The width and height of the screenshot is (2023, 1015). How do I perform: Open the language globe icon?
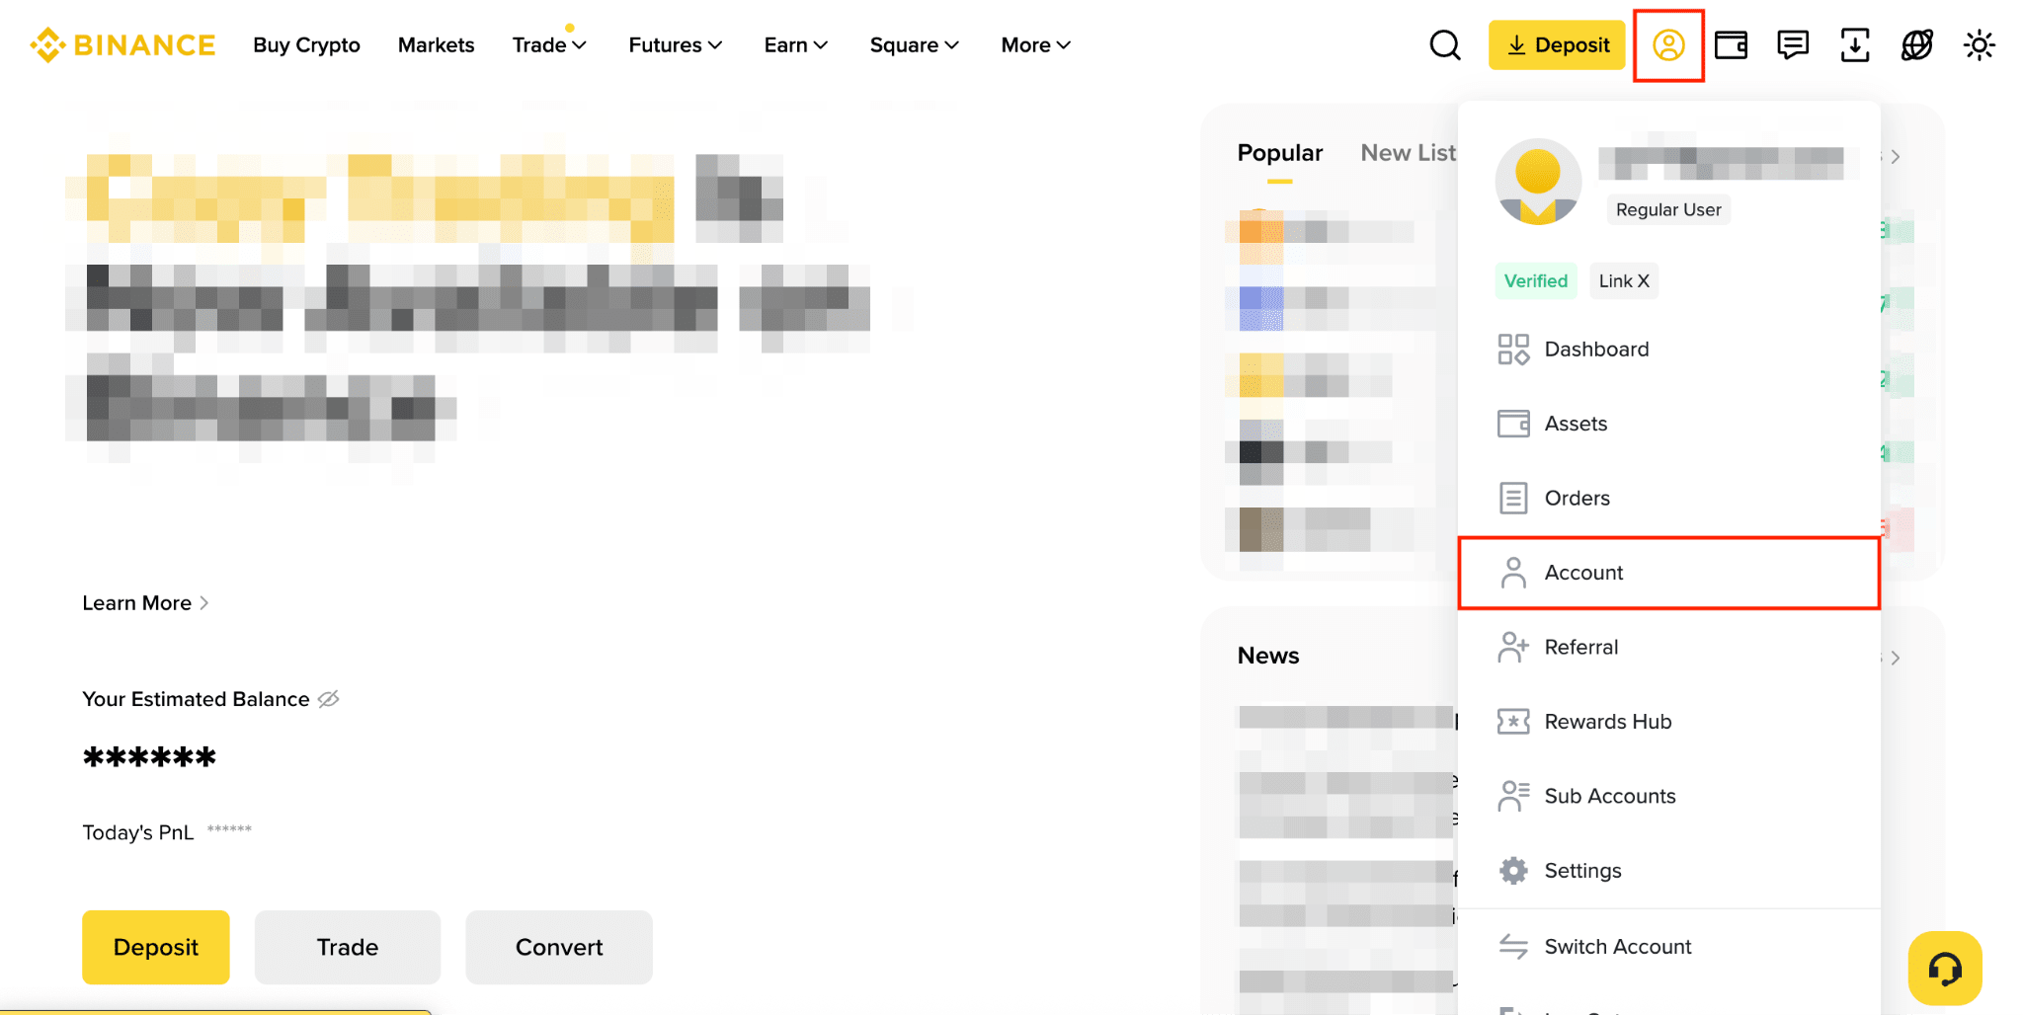pyautogui.click(x=1917, y=45)
